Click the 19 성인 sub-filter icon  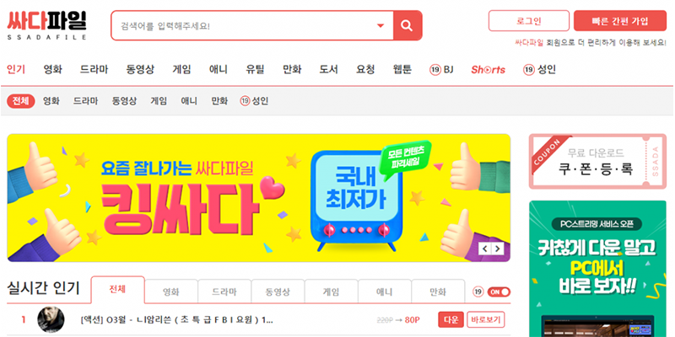click(254, 101)
